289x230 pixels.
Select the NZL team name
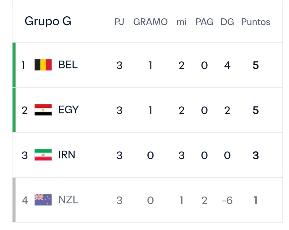pos(68,200)
